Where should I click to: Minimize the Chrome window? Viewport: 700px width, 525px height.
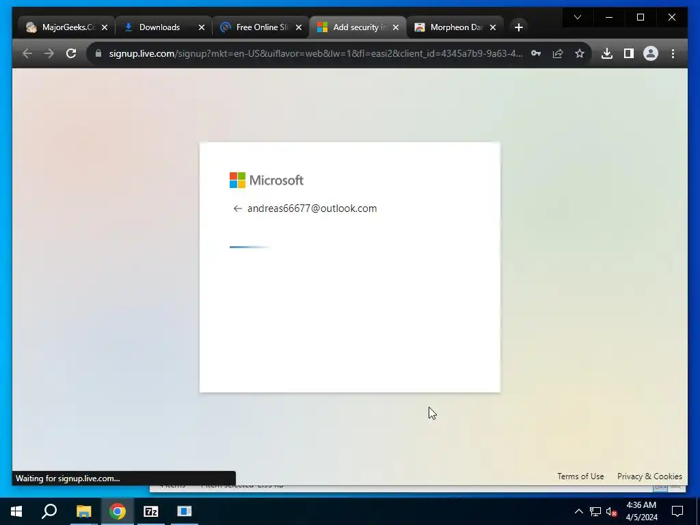click(609, 17)
